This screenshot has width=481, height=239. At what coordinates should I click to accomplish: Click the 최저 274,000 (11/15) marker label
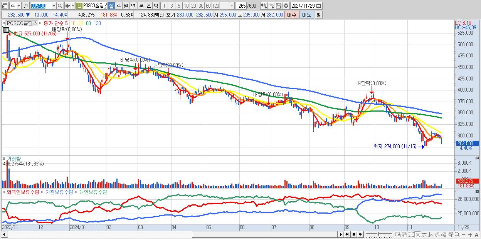pos(395,146)
